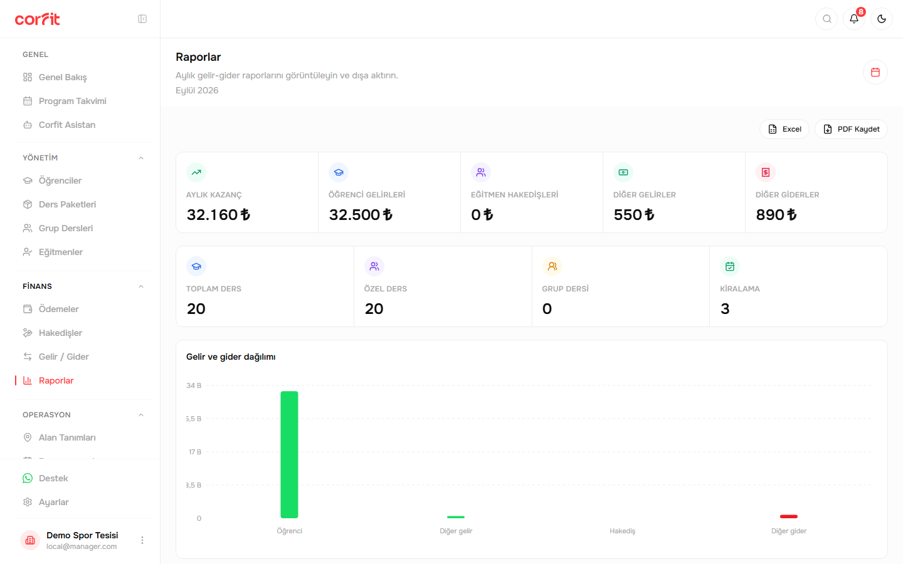Click the green Diğer gelir bar marker
Viewport: 903px width, 564px height.
[456, 517]
